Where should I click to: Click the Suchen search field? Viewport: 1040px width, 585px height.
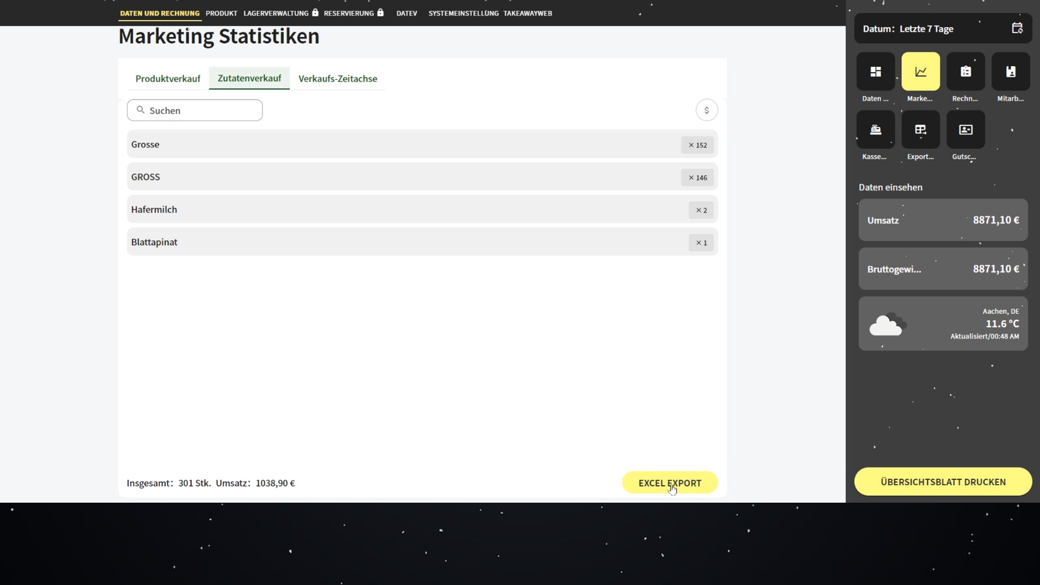tap(195, 110)
